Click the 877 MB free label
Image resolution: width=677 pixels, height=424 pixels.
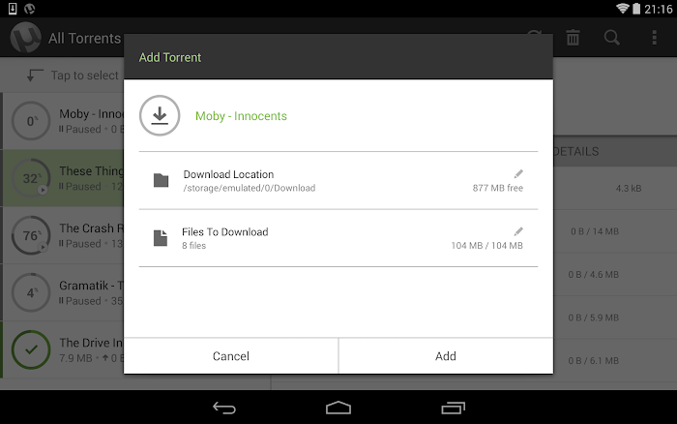(497, 188)
